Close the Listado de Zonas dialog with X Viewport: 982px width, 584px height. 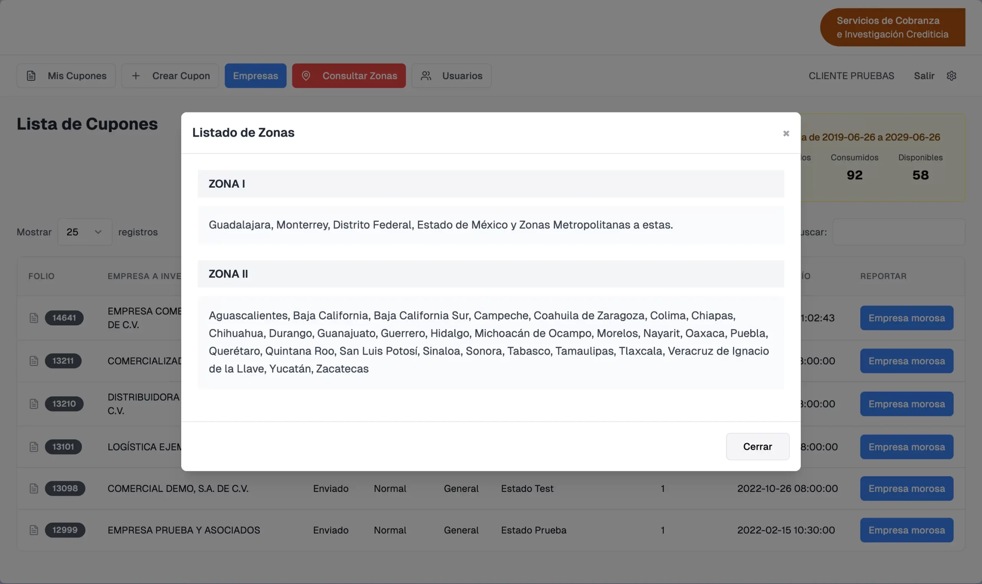coord(786,134)
